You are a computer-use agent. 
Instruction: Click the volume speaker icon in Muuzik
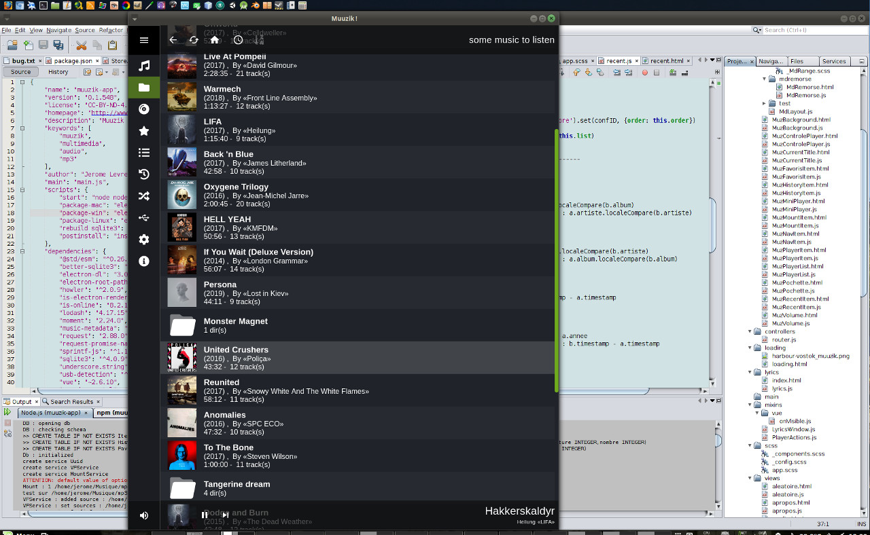pyautogui.click(x=144, y=515)
